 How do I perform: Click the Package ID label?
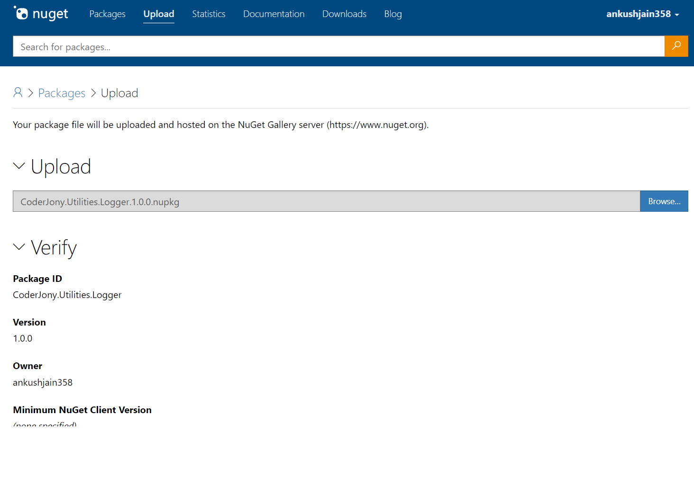pyautogui.click(x=37, y=279)
